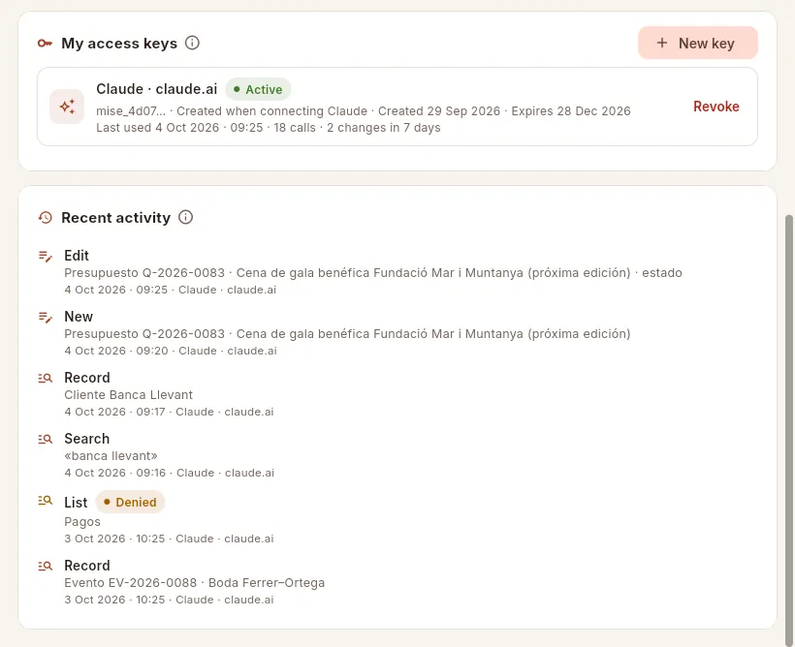
Task: Click the edit icon of the New activity entry
Action: coord(46,317)
